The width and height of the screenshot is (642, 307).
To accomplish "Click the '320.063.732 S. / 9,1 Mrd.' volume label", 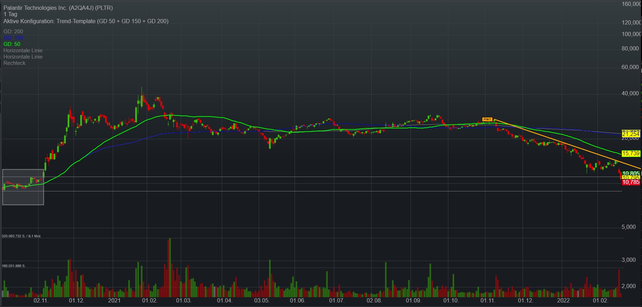I will coord(21,236).
